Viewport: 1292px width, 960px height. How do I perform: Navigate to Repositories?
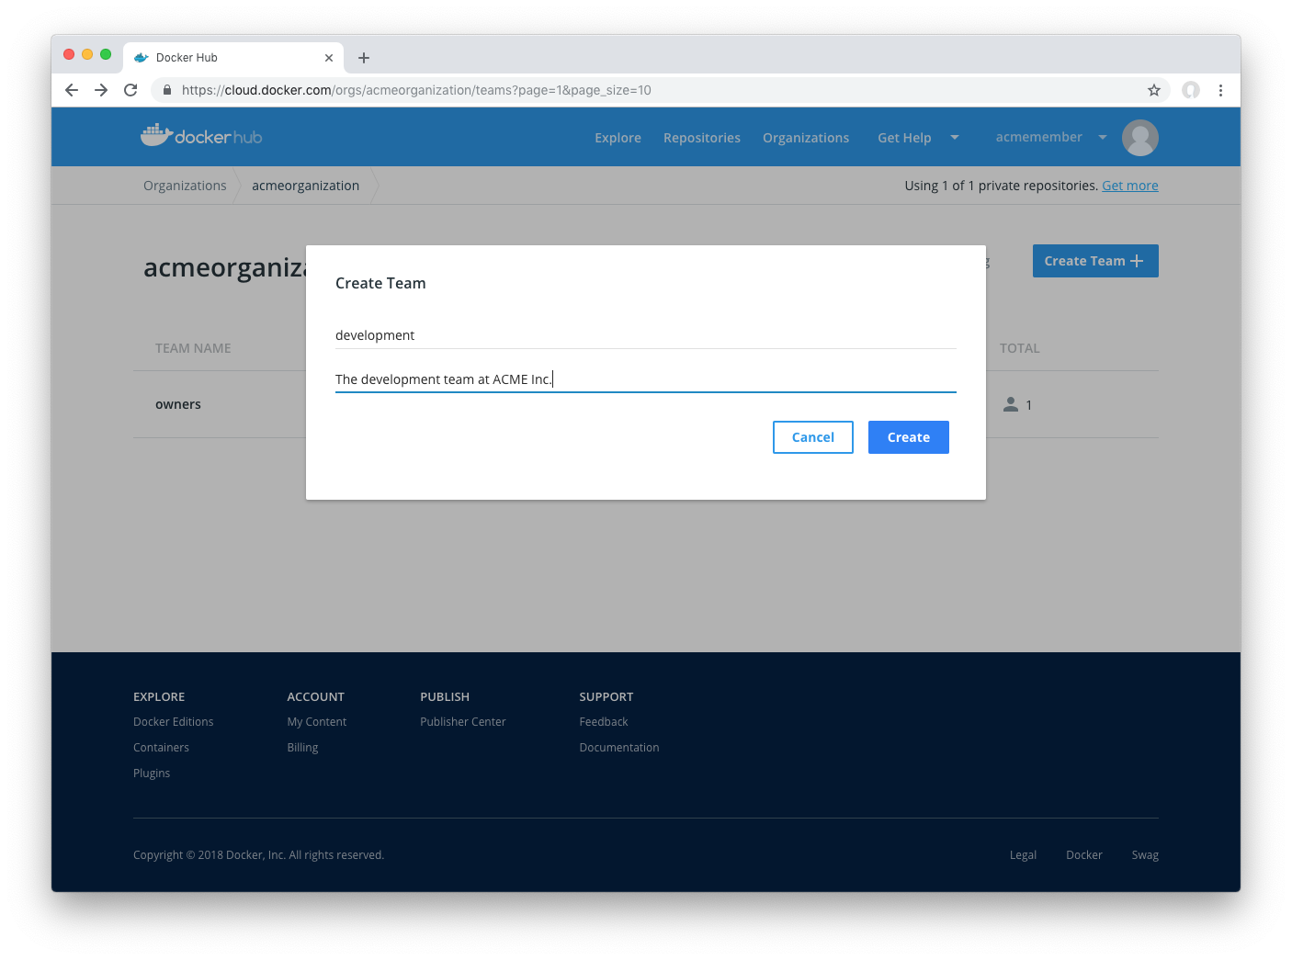pos(701,137)
